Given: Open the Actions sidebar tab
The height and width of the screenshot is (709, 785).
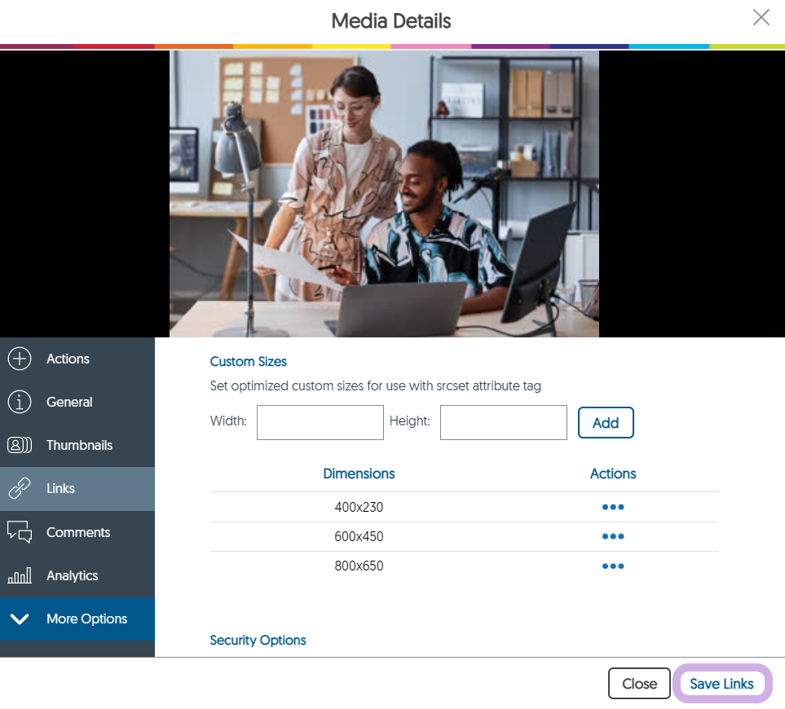Looking at the screenshot, I should click(77, 359).
